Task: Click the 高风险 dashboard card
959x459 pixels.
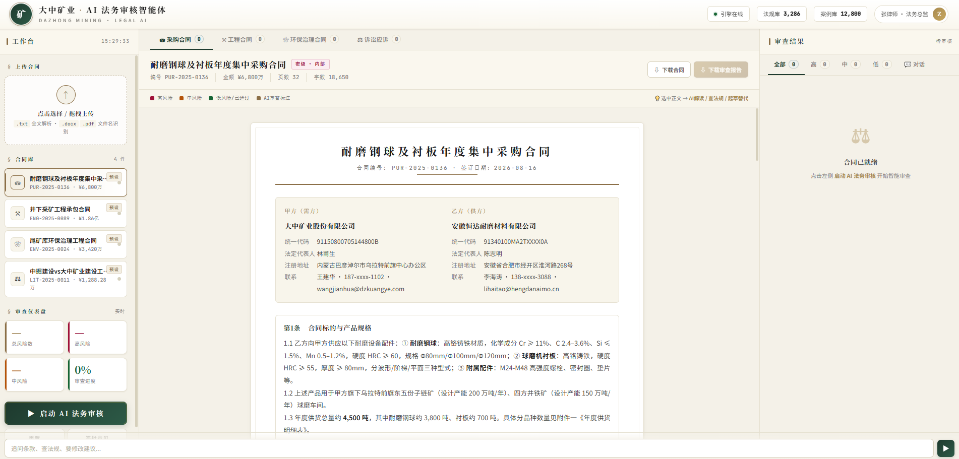Action: [97, 338]
